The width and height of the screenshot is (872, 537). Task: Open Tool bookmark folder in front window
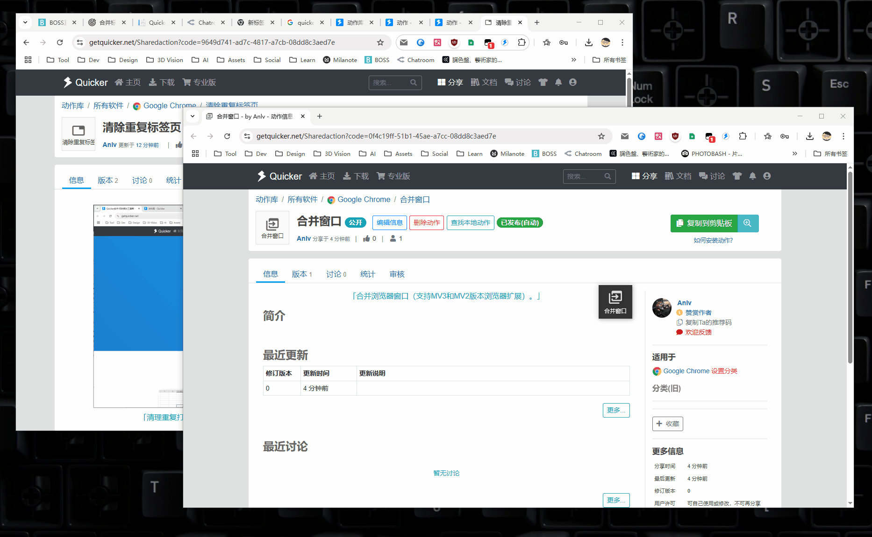tap(225, 153)
